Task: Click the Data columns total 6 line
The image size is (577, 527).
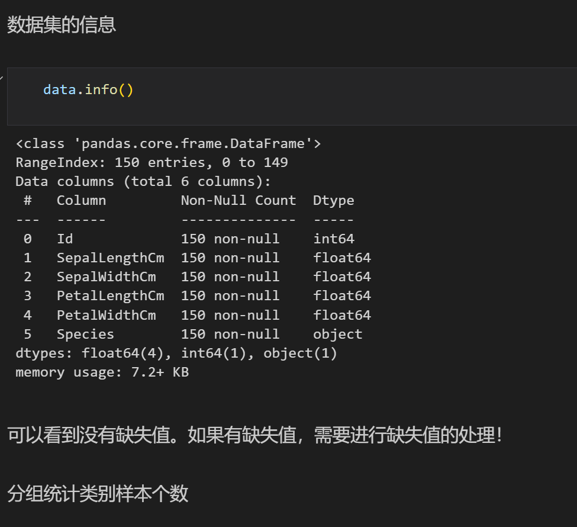Action: tap(143, 182)
